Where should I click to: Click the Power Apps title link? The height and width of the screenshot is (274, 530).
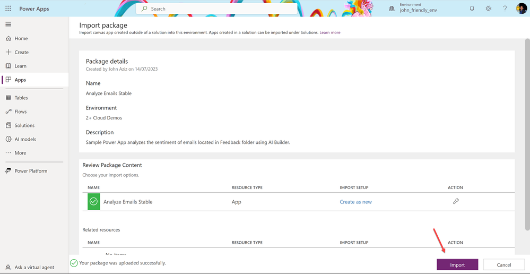pyautogui.click(x=34, y=9)
